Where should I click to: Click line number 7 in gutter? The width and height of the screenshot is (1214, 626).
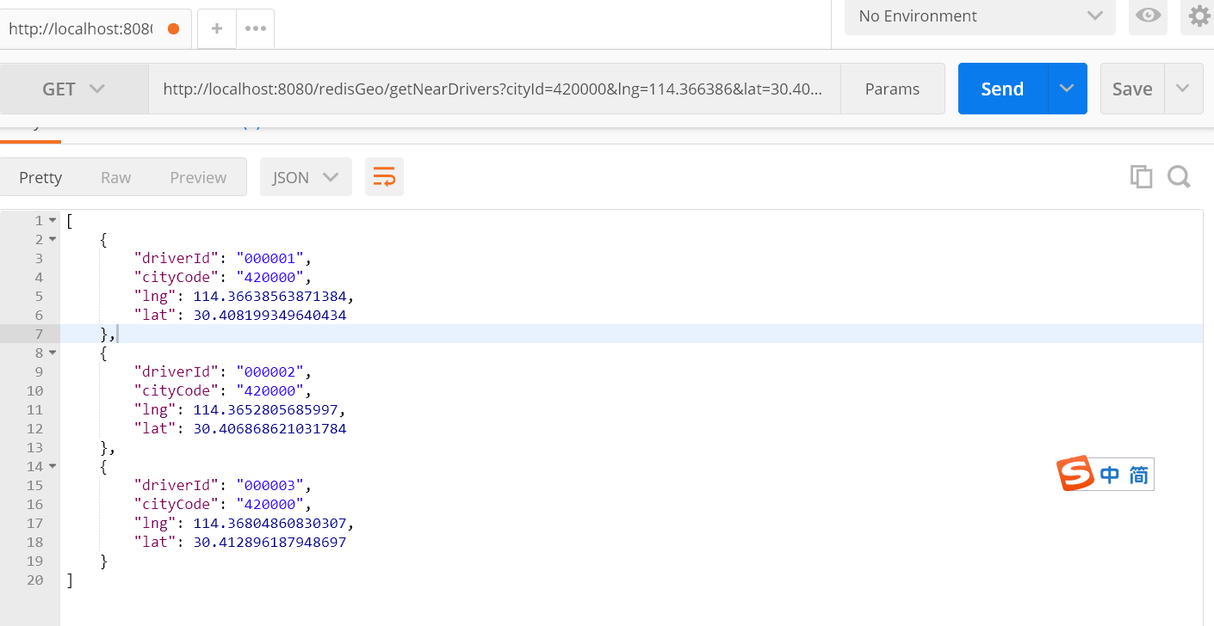pos(39,334)
